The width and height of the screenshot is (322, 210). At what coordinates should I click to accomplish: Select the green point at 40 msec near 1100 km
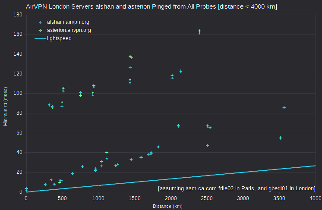tap(107, 152)
